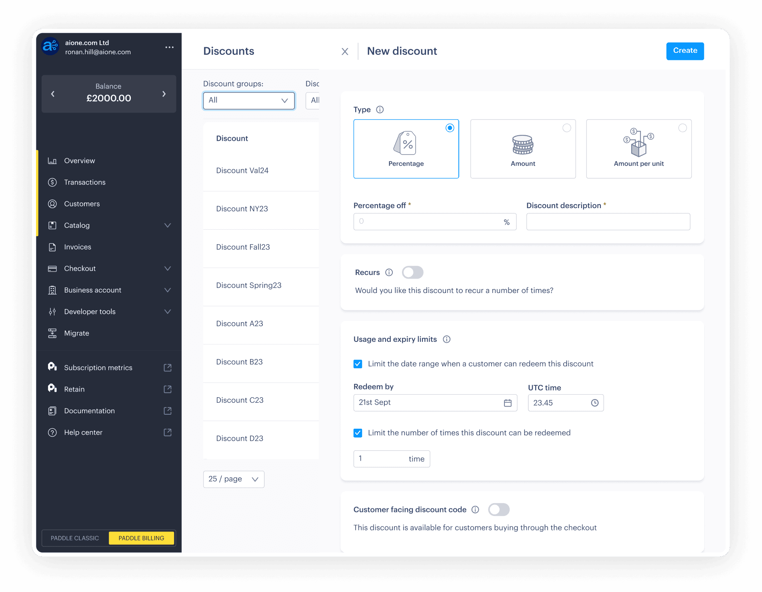Open Documentation external link icon
762x592 pixels.
tap(168, 411)
